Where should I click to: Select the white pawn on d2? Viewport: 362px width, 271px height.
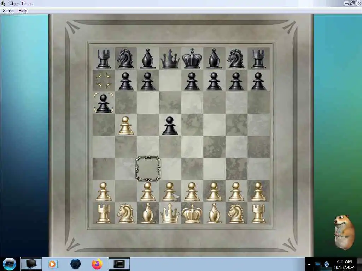pyautogui.click(x=170, y=192)
